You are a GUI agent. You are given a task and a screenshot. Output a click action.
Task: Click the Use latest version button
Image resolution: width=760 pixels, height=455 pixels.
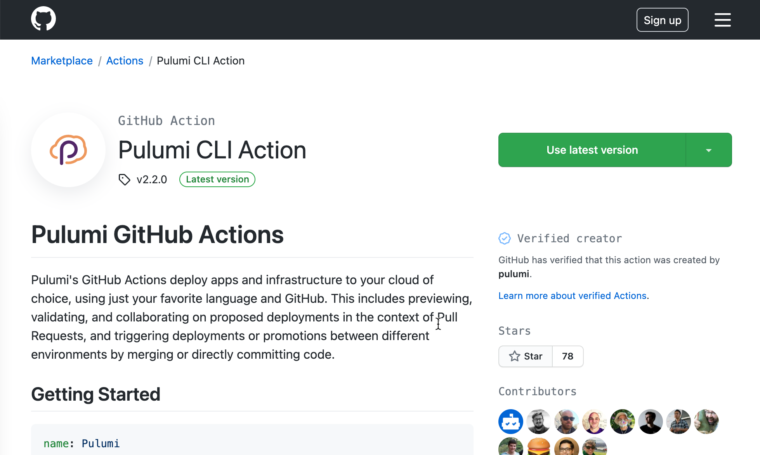(592, 150)
